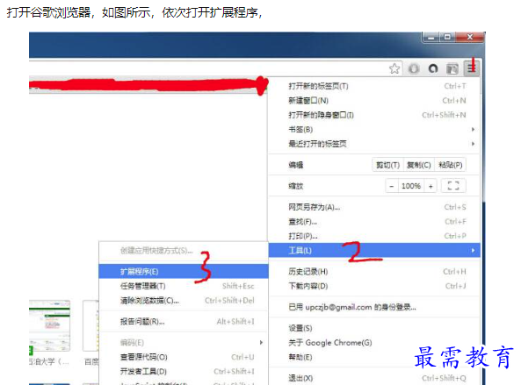Select 清除浏览数据(C)... submenu item
The image size is (521, 385).
click(184, 301)
